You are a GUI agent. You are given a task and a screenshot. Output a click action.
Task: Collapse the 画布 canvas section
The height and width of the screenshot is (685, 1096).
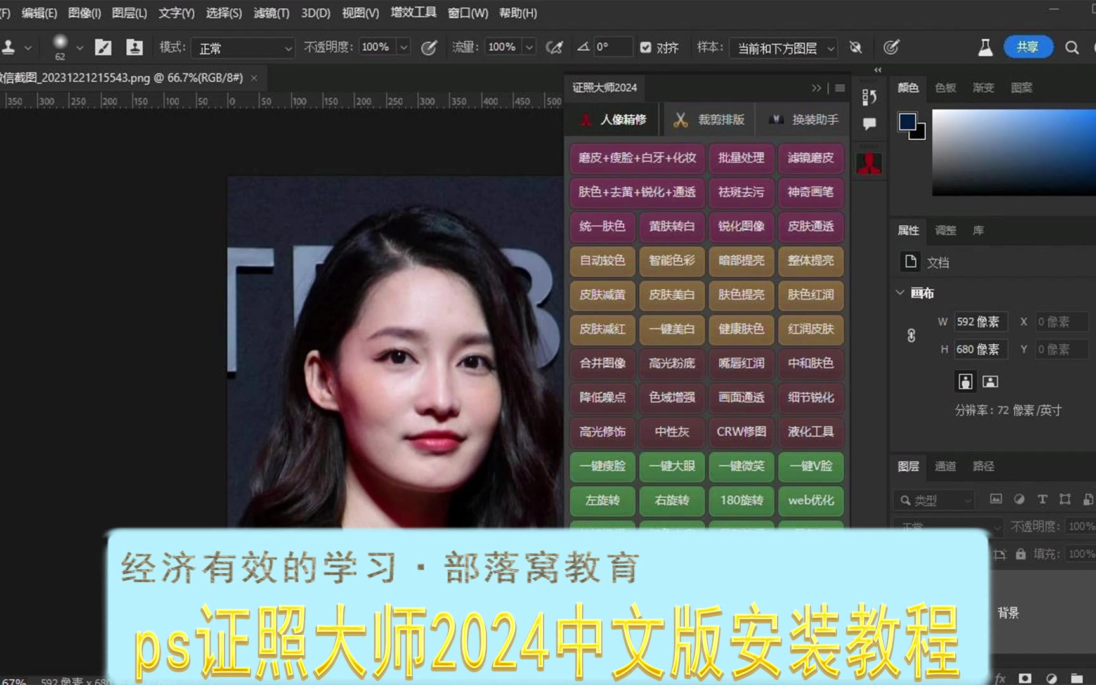tap(900, 292)
